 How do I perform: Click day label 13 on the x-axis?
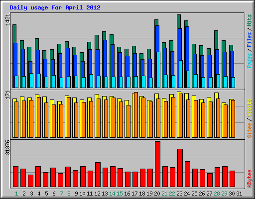pyautogui.click(x=105, y=194)
